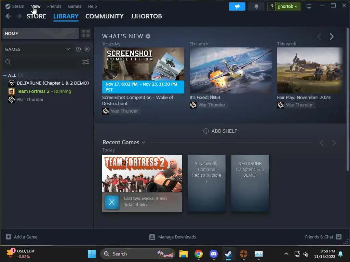This screenshot has width=350, height=262.
Task: Open Fair Play: November 2023 news
Action: [304, 97]
